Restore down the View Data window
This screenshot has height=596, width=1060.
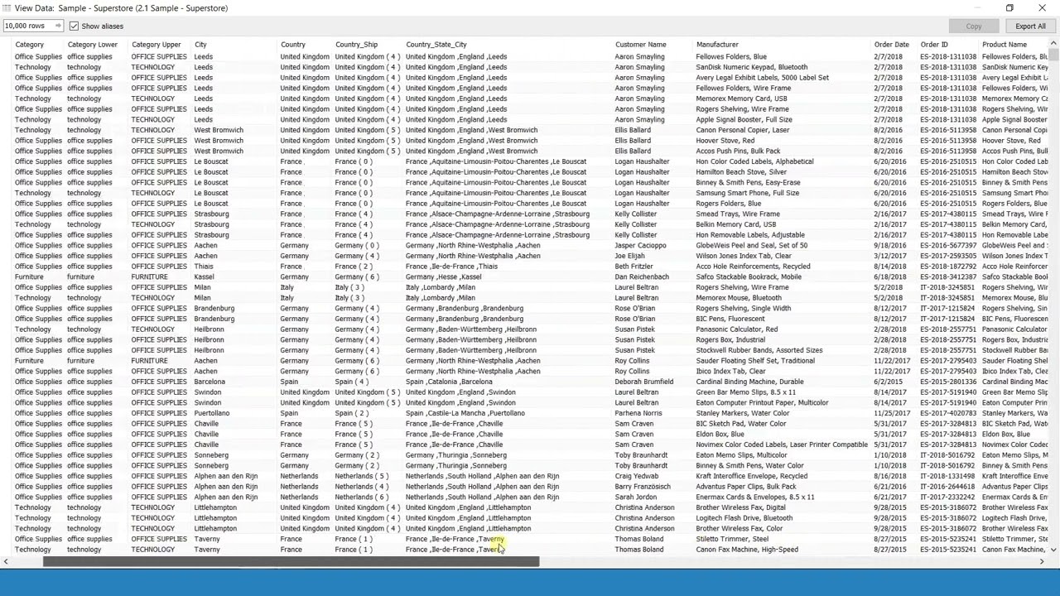(1009, 8)
